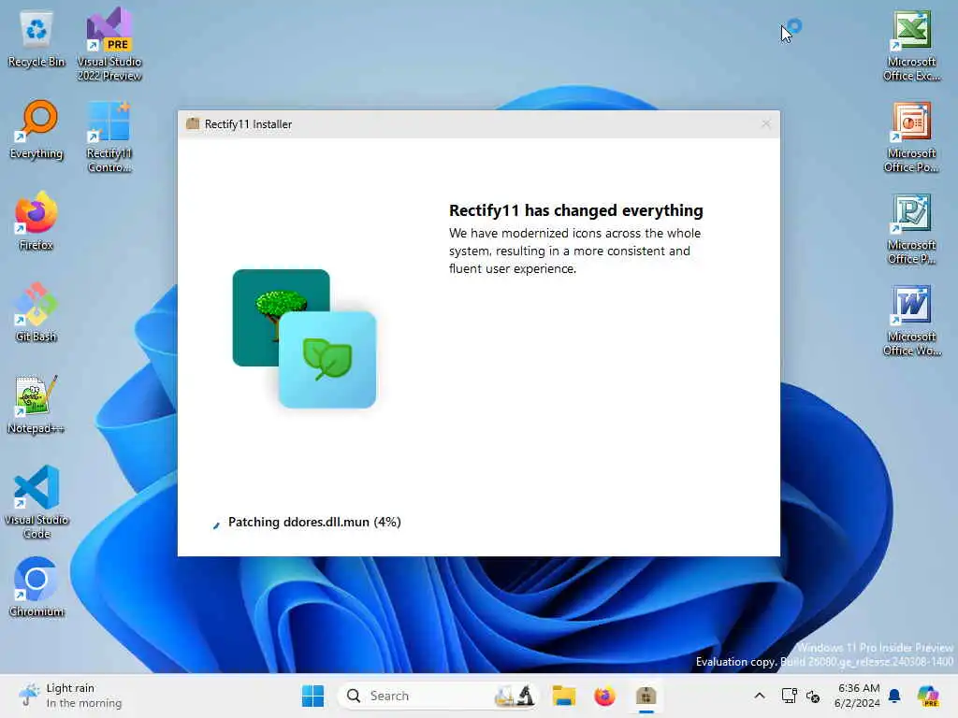Show hidden system tray icons
The height and width of the screenshot is (718, 958).
click(760, 696)
